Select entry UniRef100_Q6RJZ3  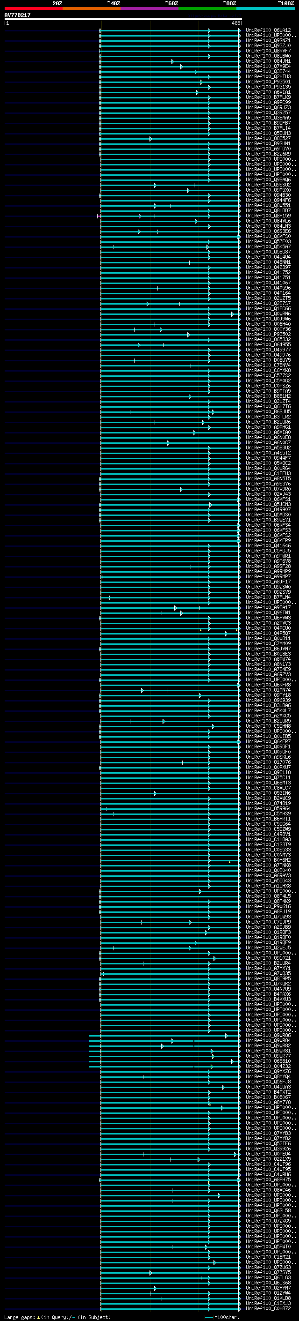point(268,107)
